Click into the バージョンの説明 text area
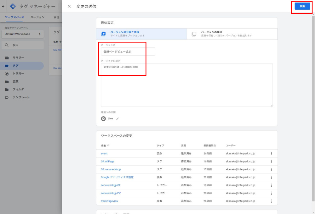This screenshot has width=315, height=214. click(187, 85)
